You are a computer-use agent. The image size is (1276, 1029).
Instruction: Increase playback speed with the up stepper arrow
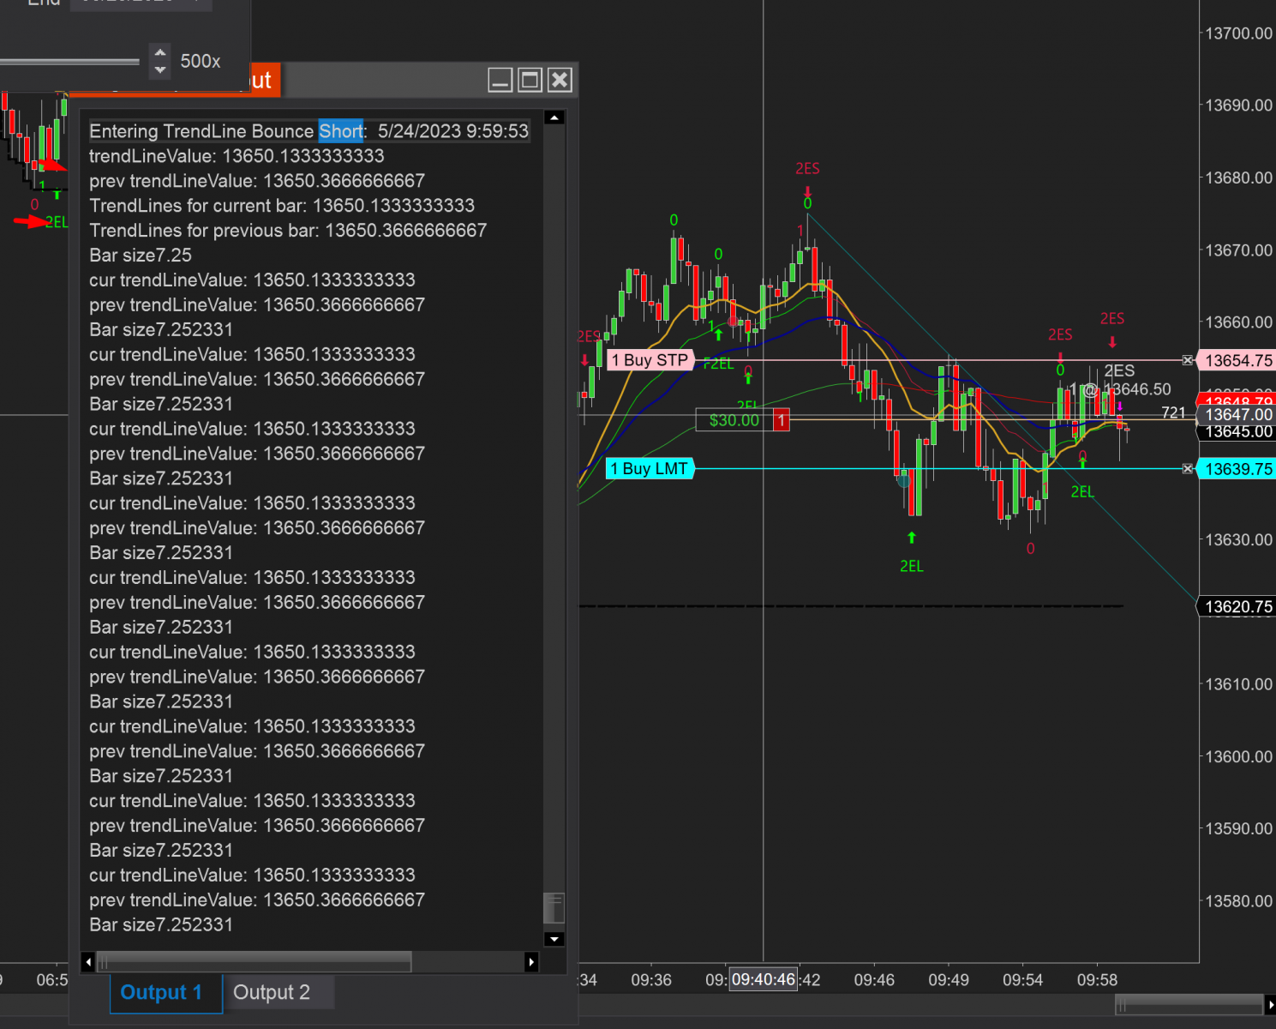click(x=160, y=53)
